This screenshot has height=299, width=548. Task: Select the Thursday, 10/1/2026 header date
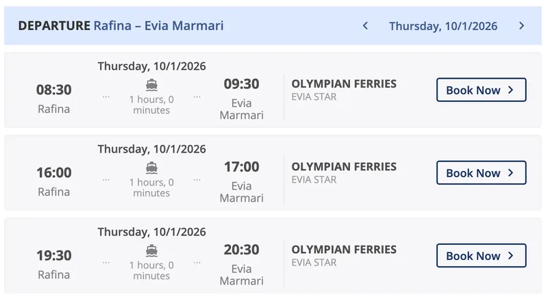443,26
